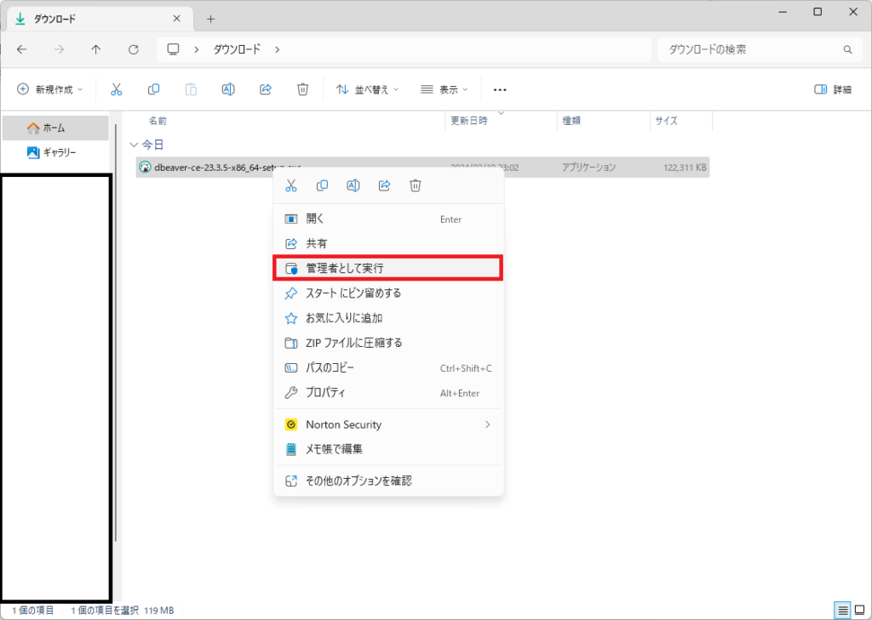Open プロパティ from context menu
The width and height of the screenshot is (872, 620).
[388, 393]
